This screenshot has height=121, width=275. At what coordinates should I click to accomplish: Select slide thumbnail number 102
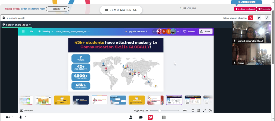[x=193, y=100]
